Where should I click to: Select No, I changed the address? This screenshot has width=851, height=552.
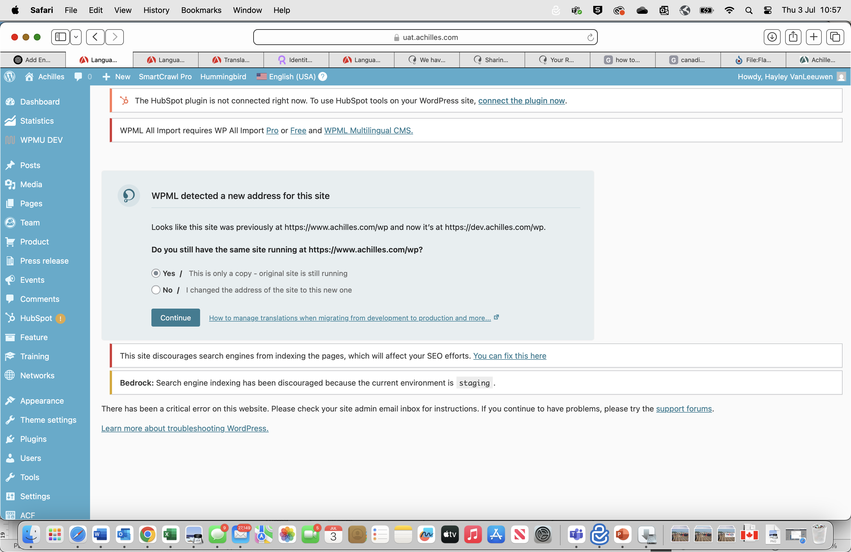(156, 289)
